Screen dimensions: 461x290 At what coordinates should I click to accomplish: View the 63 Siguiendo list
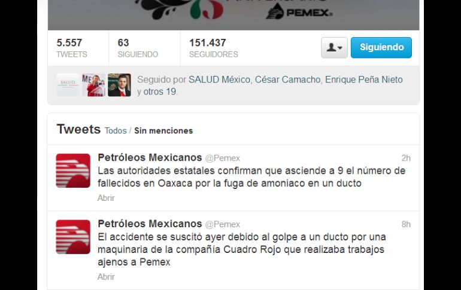pyautogui.click(x=138, y=48)
